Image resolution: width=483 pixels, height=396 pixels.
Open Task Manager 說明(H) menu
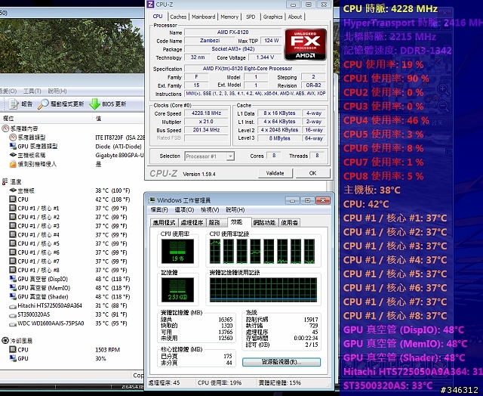coord(235,210)
